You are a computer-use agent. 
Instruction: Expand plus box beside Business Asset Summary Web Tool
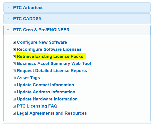click(x=14, y=64)
